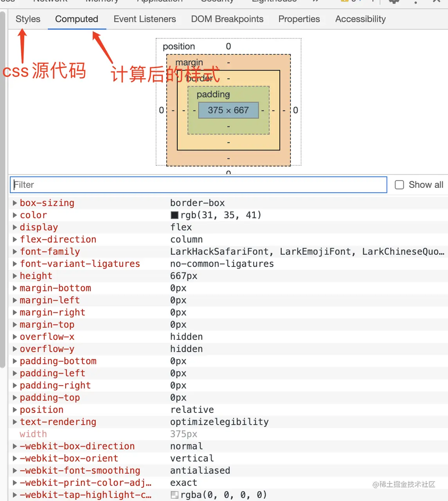This screenshot has height=501, width=448.
Task: Click the rgba(0, 0, 0, 0) color swatch
Action: click(x=175, y=495)
